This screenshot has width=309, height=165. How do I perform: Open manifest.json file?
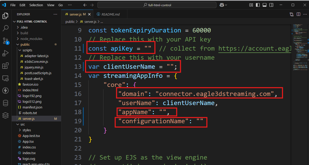36,107
